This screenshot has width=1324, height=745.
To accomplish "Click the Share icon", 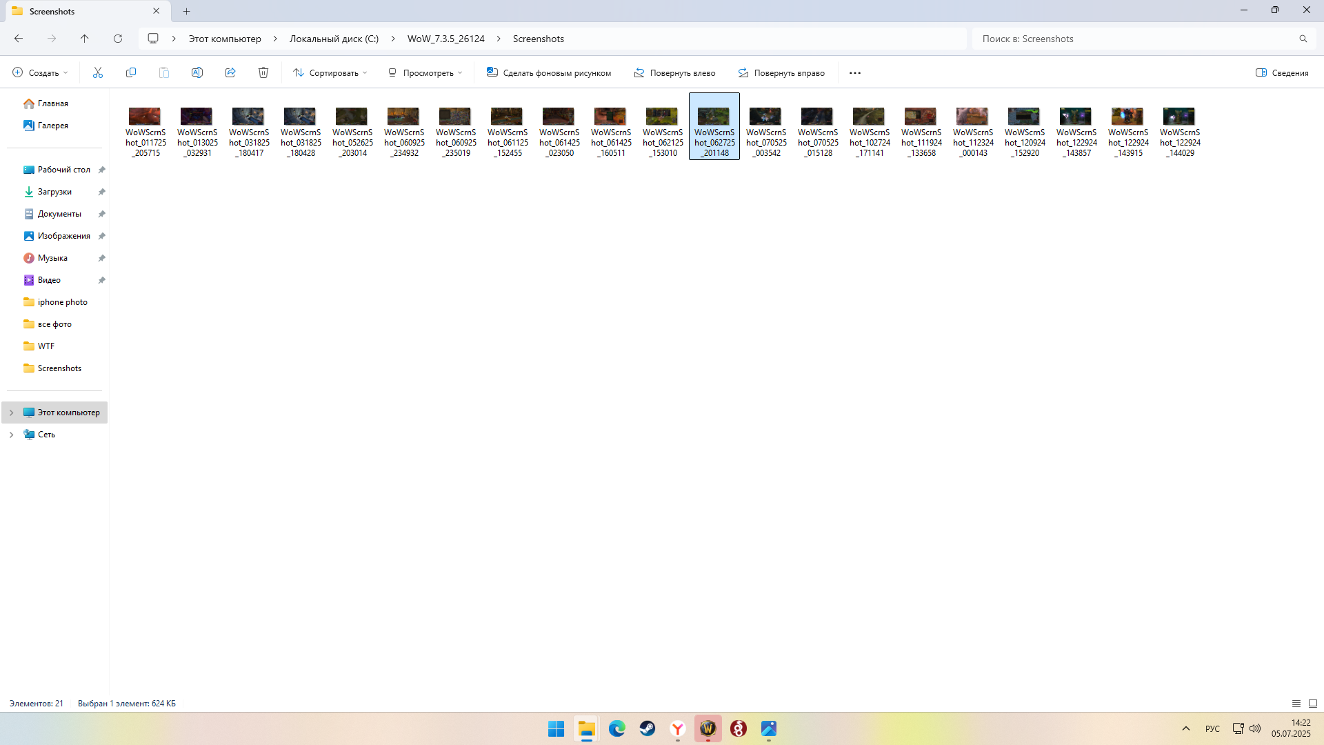I will coord(230,72).
